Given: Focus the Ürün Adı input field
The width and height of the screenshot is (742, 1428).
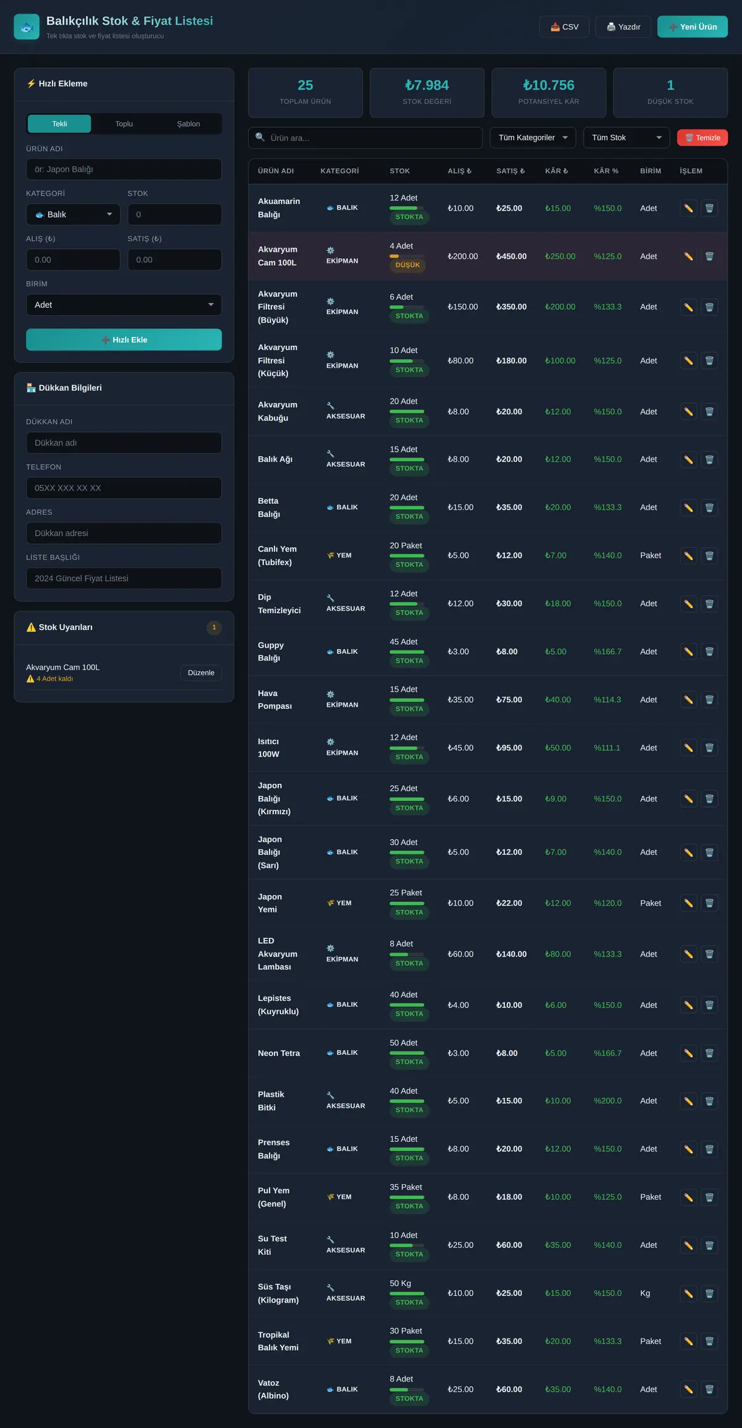Looking at the screenshot, I should pyautogui.click(x=124, y=169).
